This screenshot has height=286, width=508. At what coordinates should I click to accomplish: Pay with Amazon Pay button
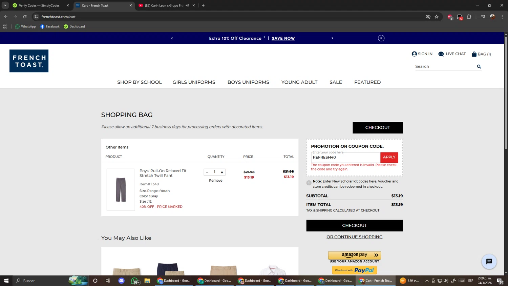point(354,255)
